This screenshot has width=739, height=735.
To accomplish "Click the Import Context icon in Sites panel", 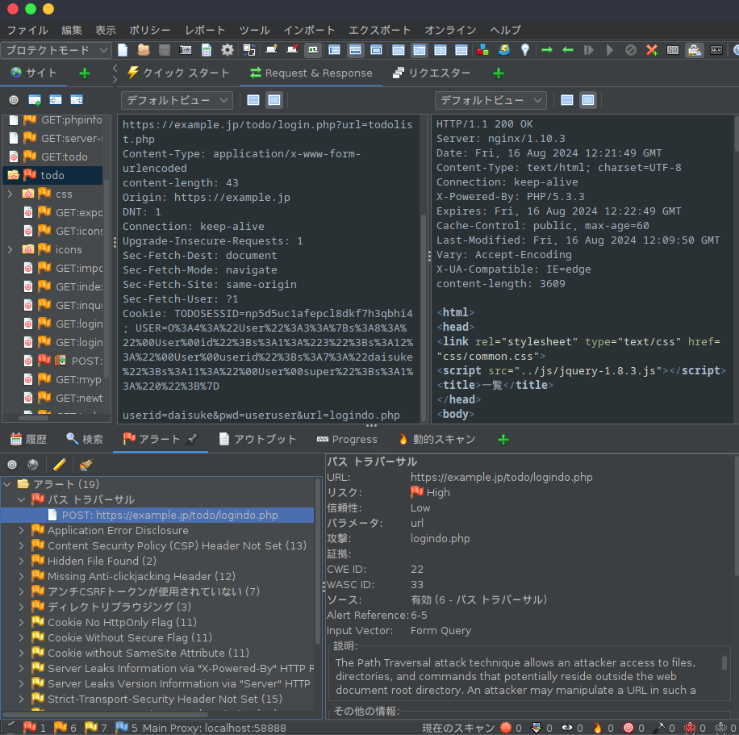I will click(x=56, y=100).
